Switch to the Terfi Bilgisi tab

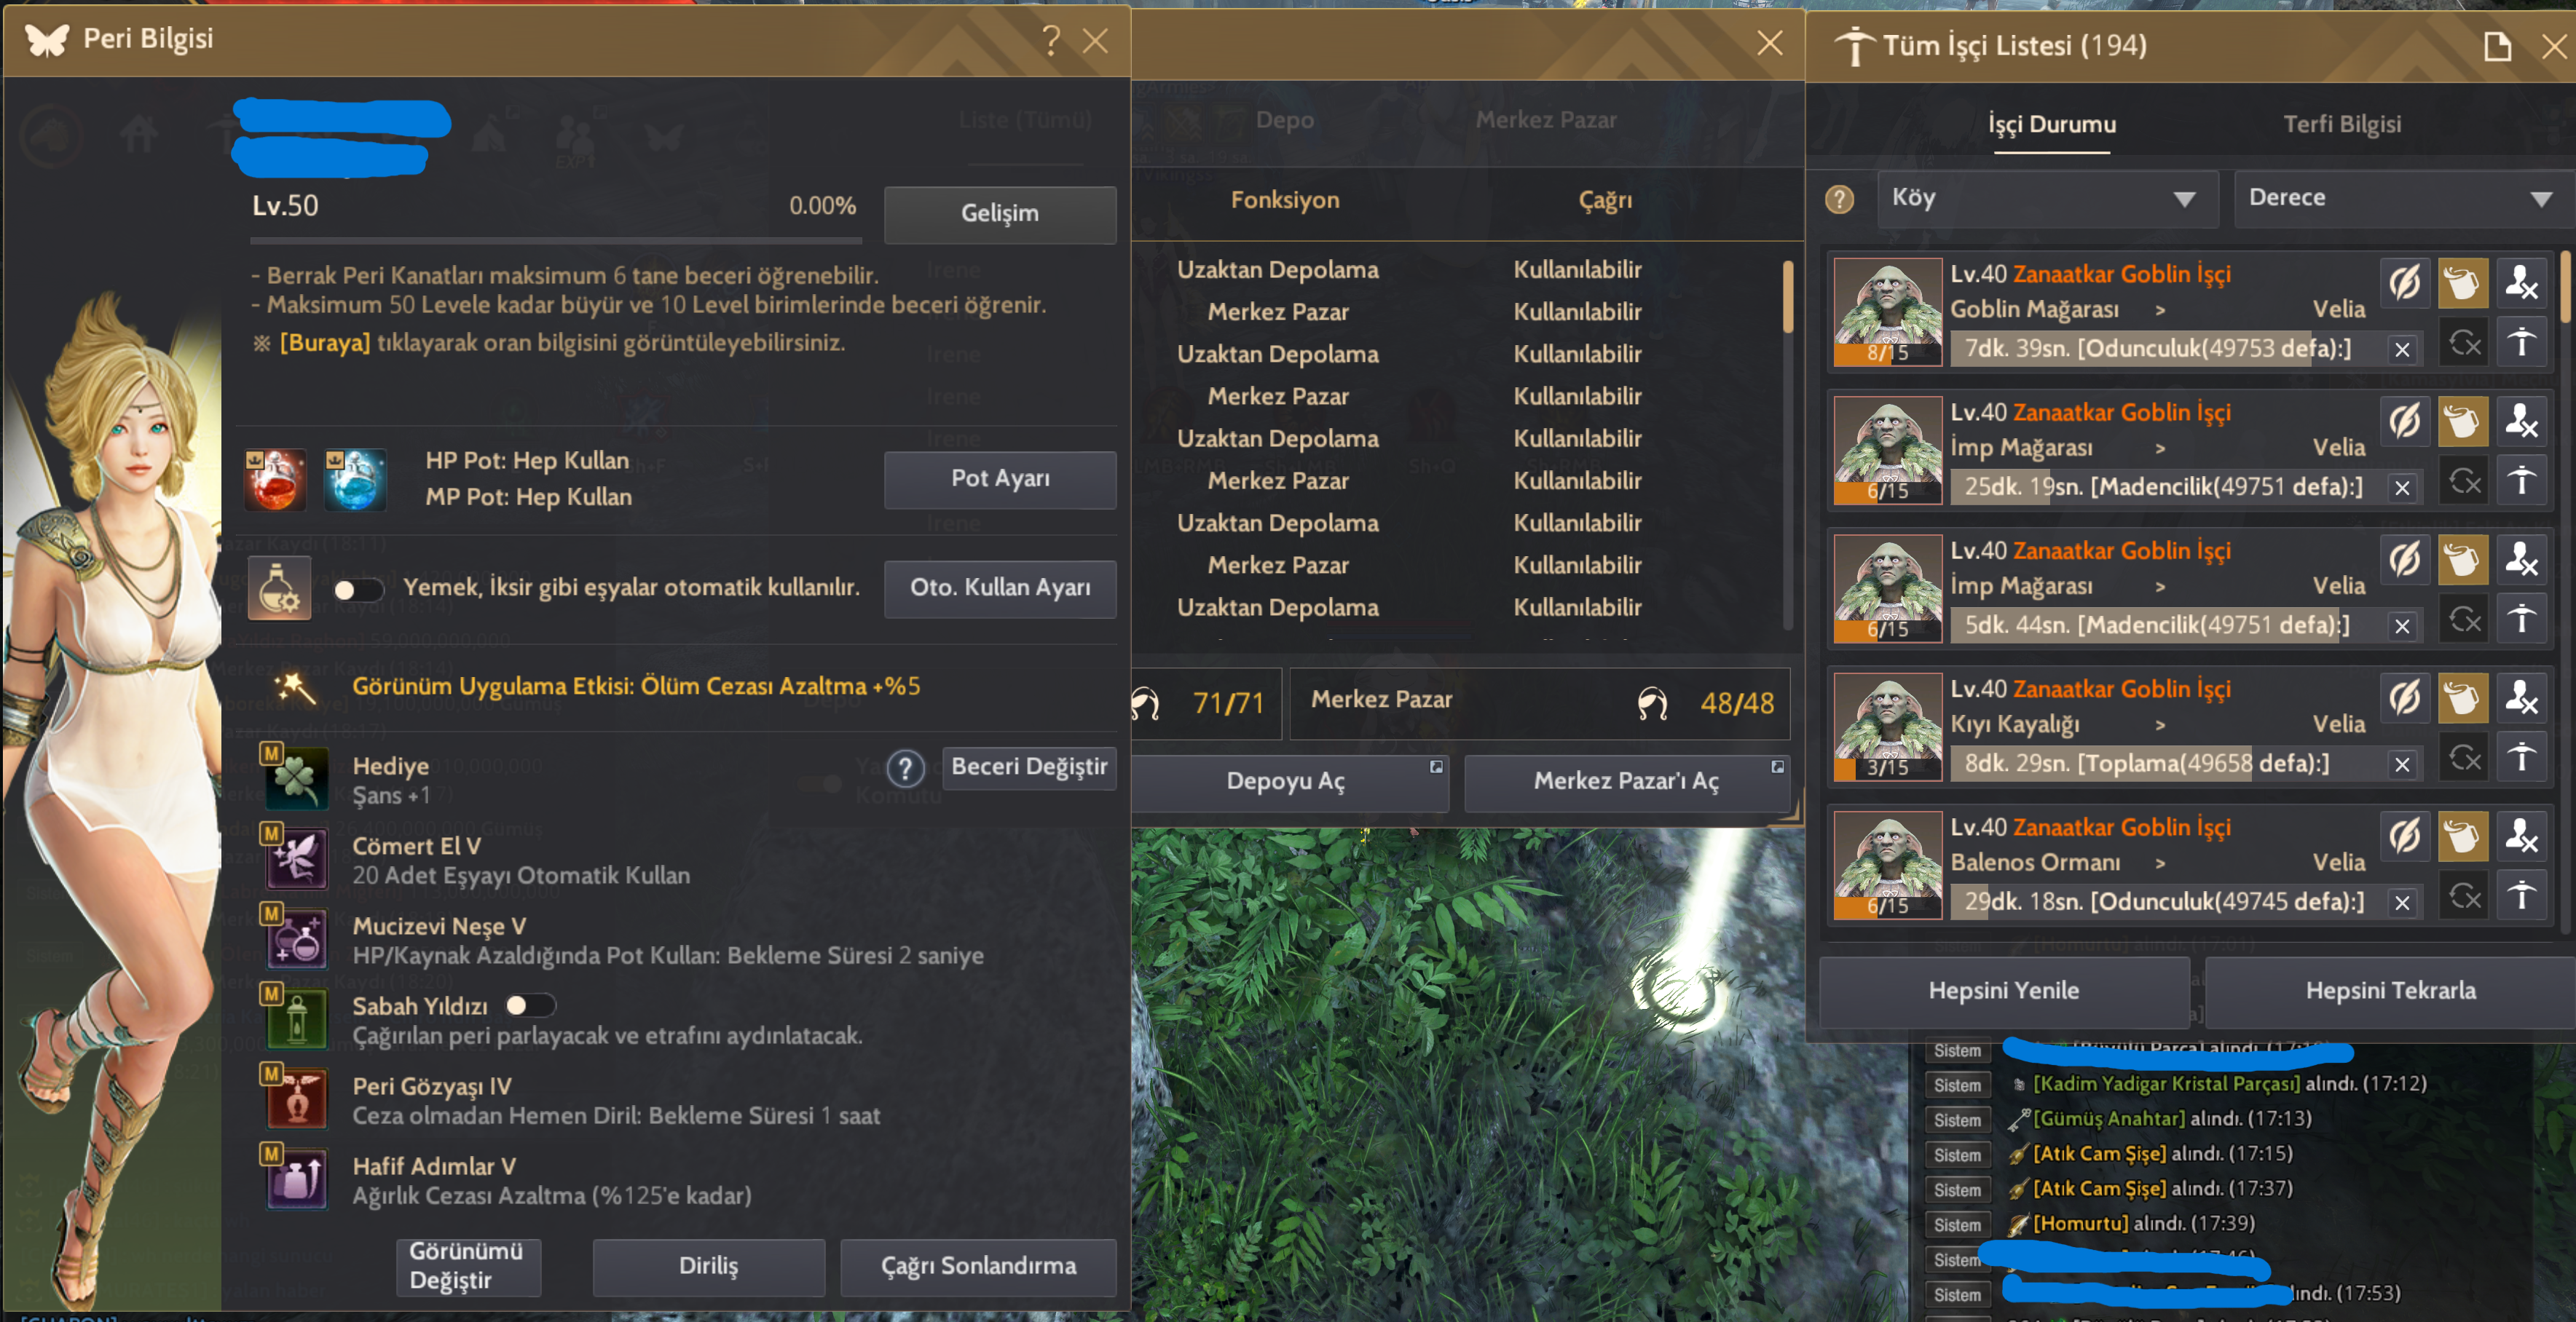coord(2341,124)
